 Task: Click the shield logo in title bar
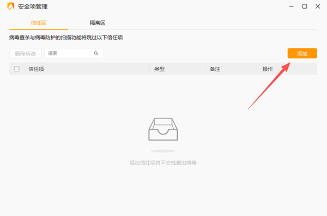pos(11,6)
